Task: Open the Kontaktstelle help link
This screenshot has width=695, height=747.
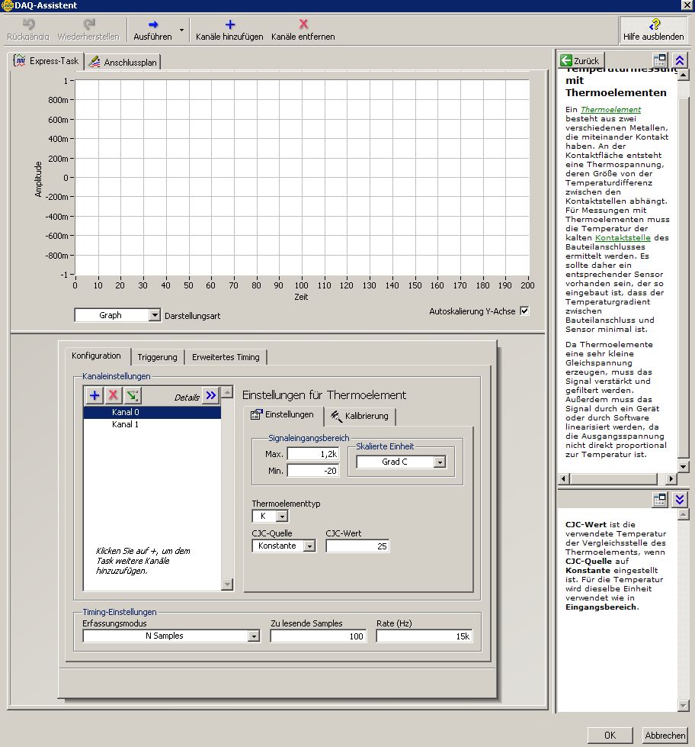Action: coord(623,238)
